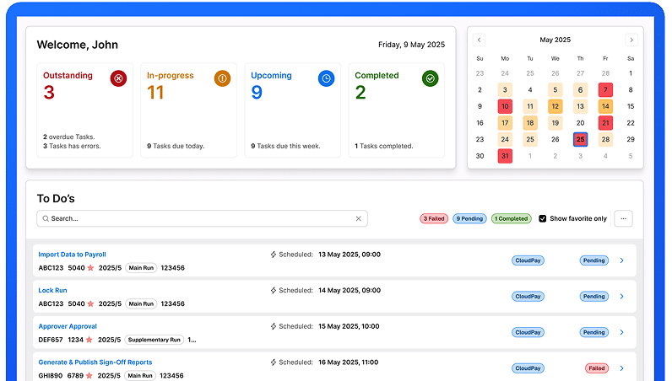Select May 7 red calendar date
This screenshot has width=672, height=381.
[605, 90]
